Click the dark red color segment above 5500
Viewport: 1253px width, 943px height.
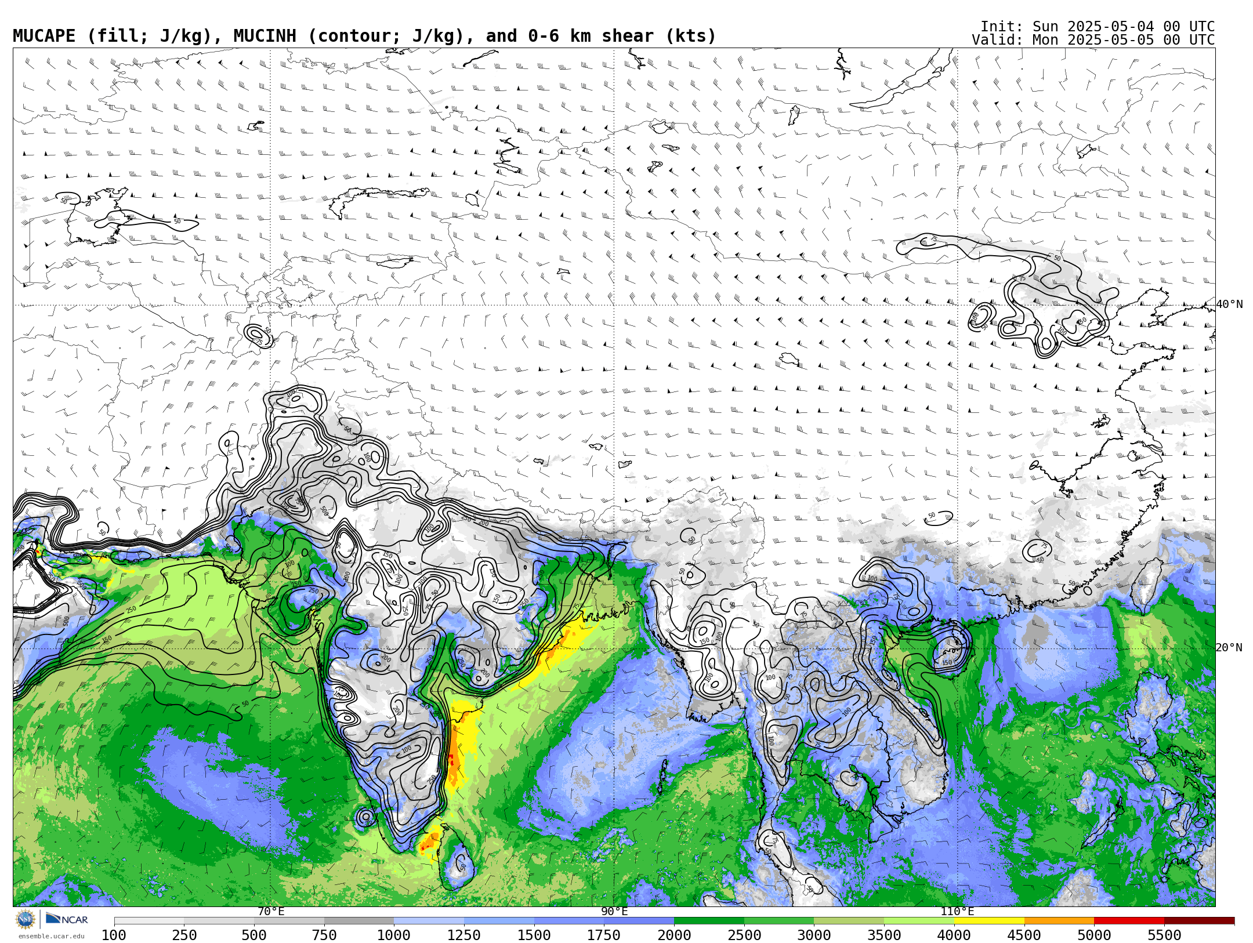point(1200,921)
